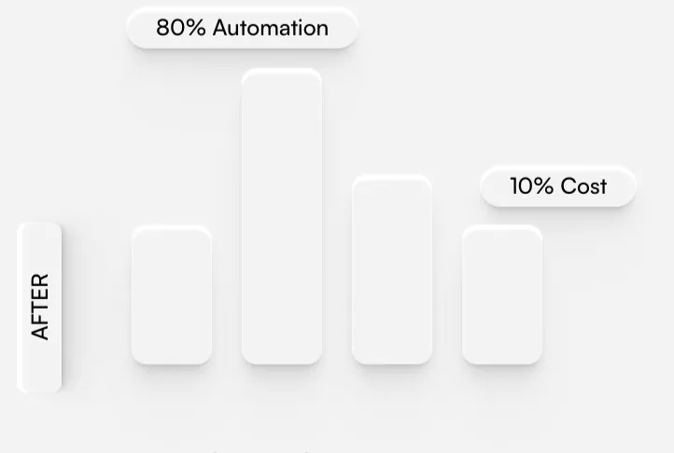674x453 pixels.
Task: Select the bar right of the tallest bar
Action: click(x=392, y=269)
